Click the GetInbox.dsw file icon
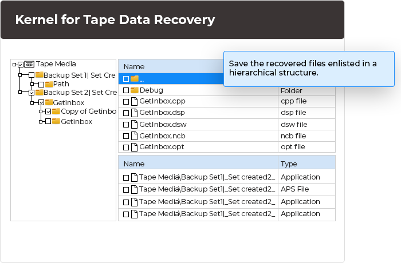 click(x=134, y=124)
